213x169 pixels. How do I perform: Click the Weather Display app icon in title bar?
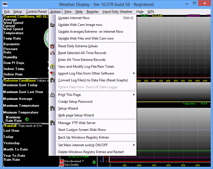coord(5,4)
